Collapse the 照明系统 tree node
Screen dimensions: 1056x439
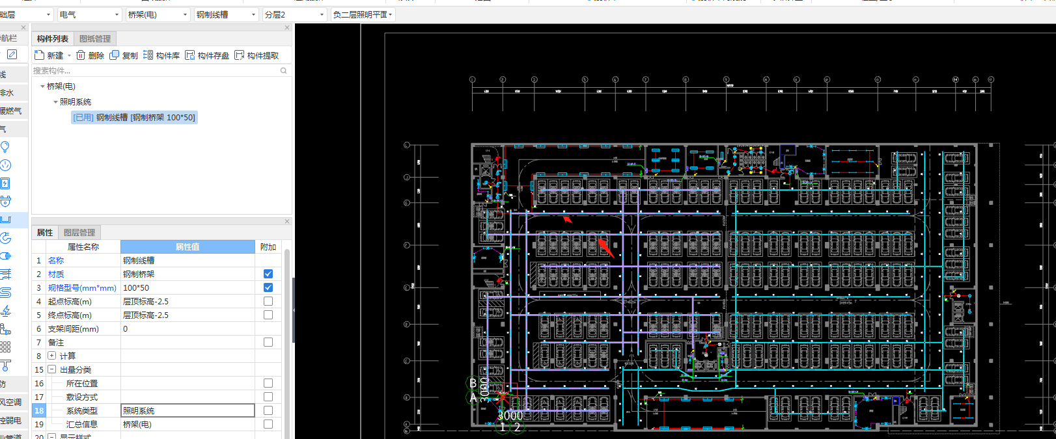point(55,102)
